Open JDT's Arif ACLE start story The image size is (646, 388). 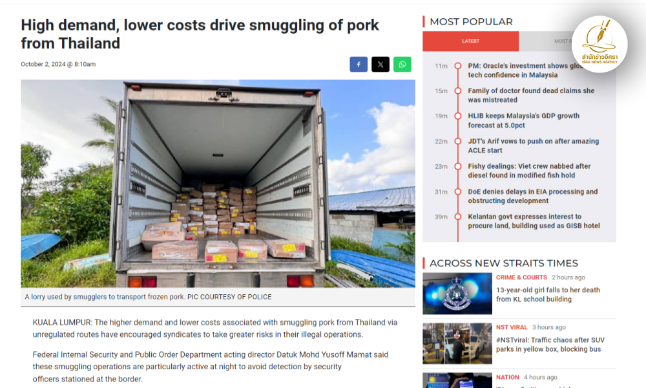[x=534, y=145]
